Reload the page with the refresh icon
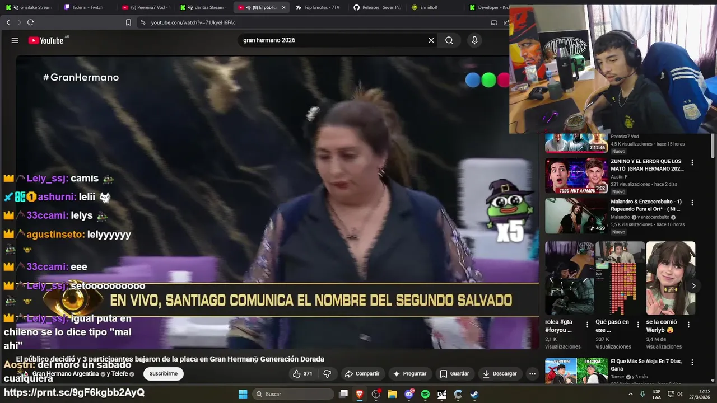The height and width of the screenshot is (403, 717). [x=30, y=22]
